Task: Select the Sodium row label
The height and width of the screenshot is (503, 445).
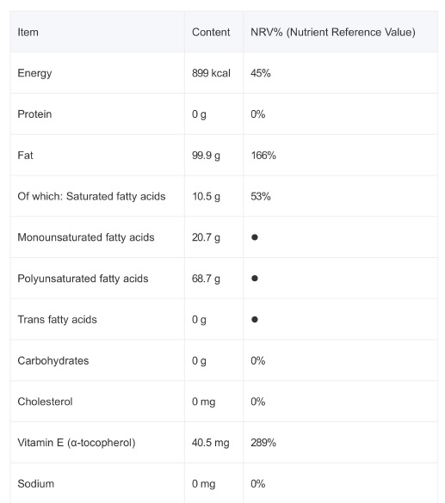Action: click(35, 484)
